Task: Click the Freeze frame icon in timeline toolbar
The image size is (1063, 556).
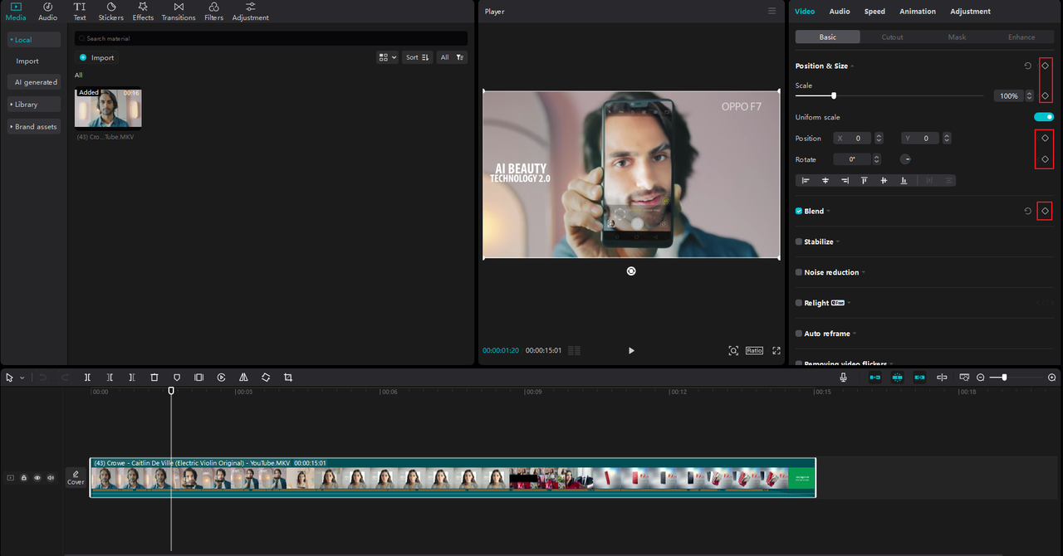Action: point(199,378)
